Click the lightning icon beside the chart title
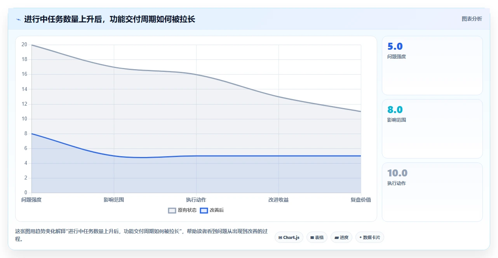 pyautogui.click(x=18, y=19)
